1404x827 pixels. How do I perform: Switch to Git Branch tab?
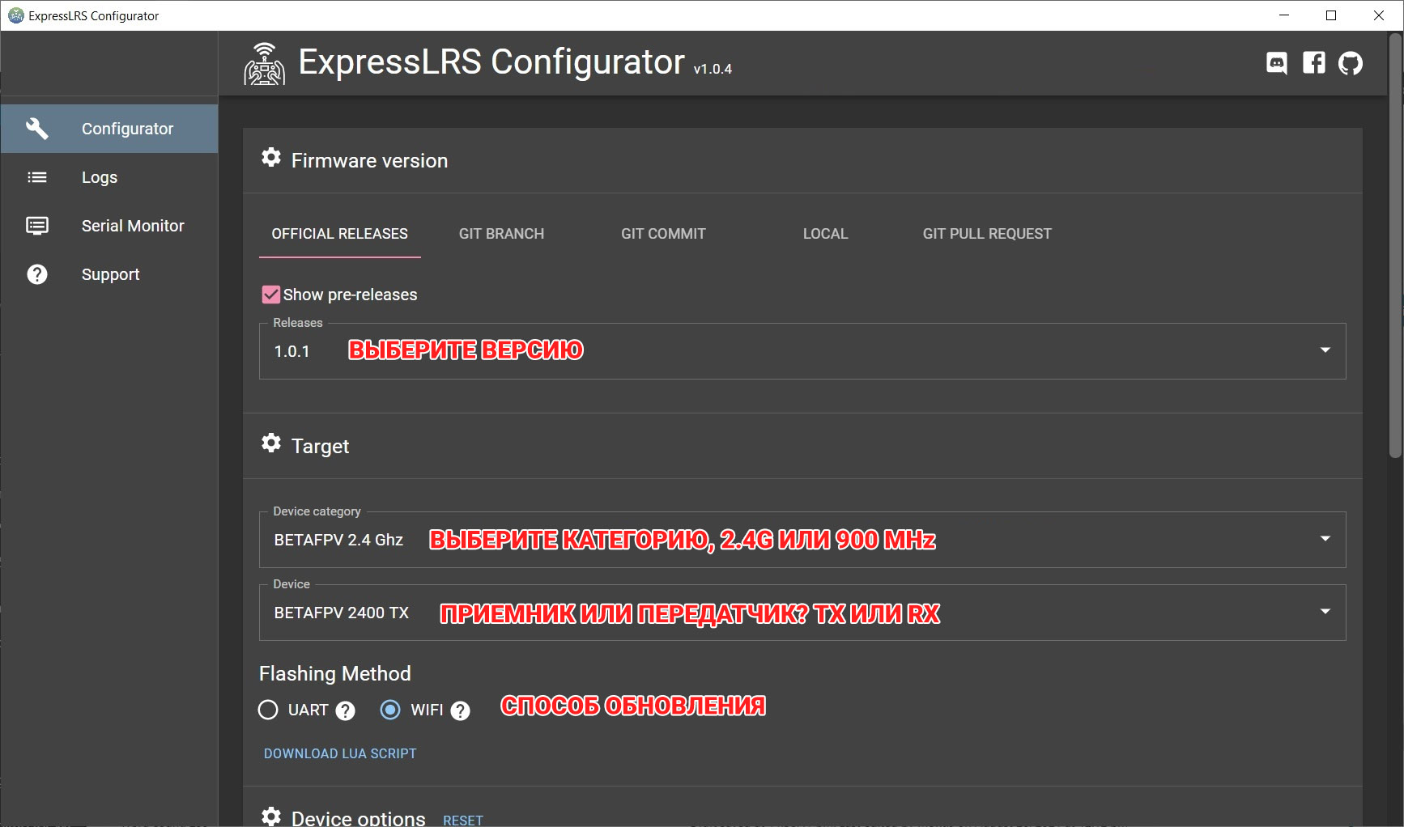point(502,234)
